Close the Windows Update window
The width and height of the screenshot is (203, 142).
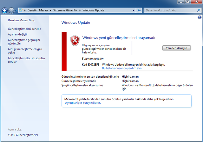[x=197, y=2]
